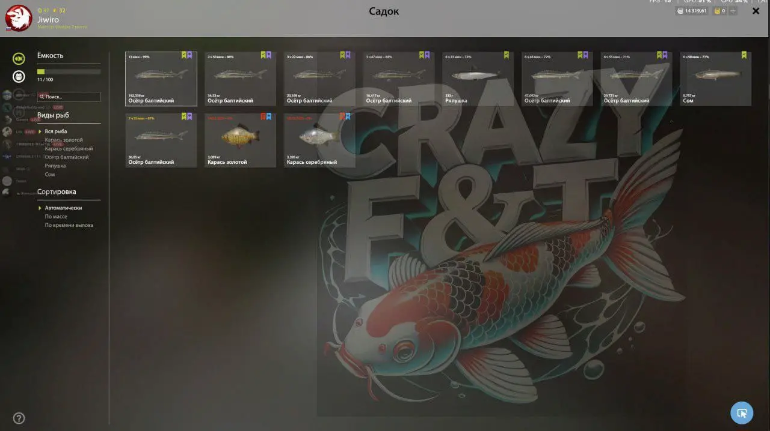The width and height of the screenshot is (770, 431).
Task: Click the 11 / 100 capacity count
Action: pyautogui.click(x=45, y=80)
